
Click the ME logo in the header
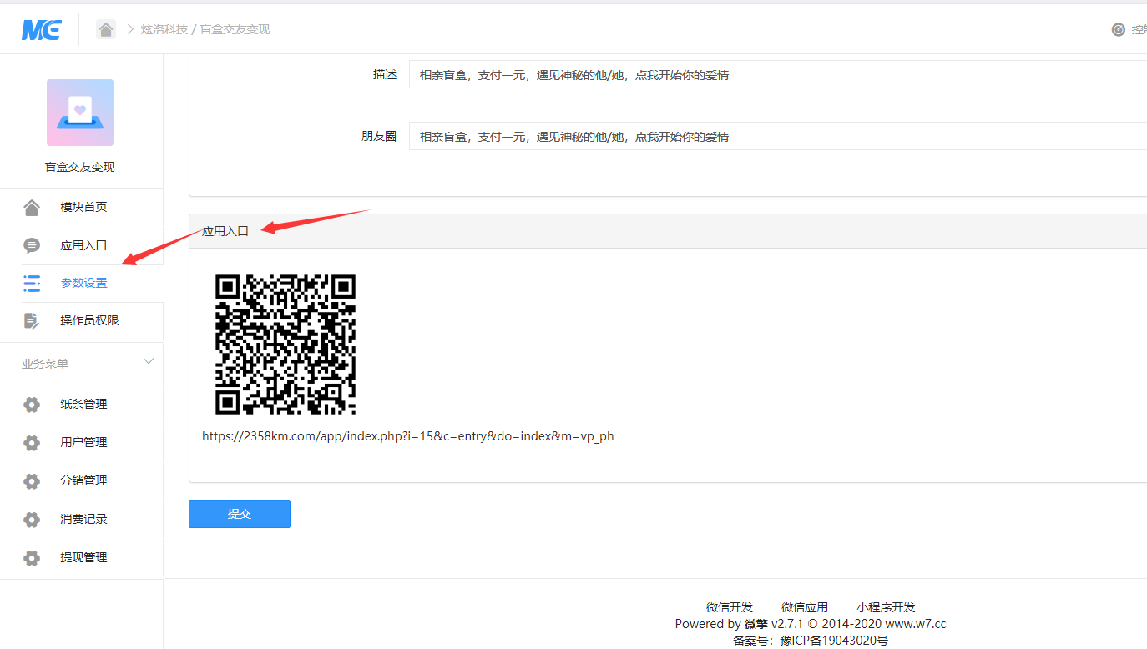click(x=41, y=29)
